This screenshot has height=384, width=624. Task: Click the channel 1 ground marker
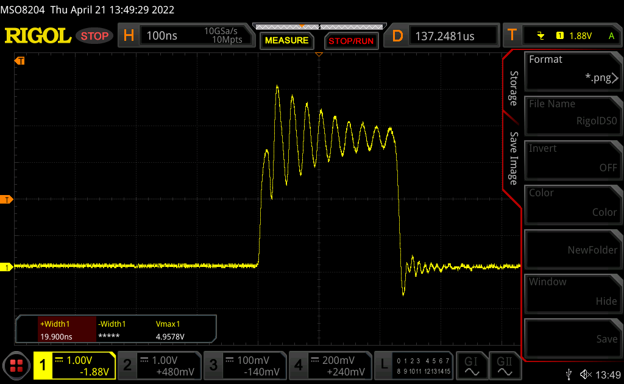click(x=6, y=268)
